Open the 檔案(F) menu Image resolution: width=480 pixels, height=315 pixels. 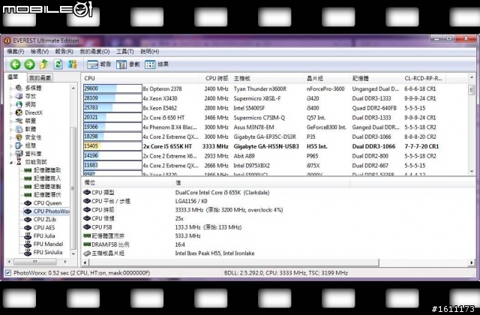coord(16,52)
